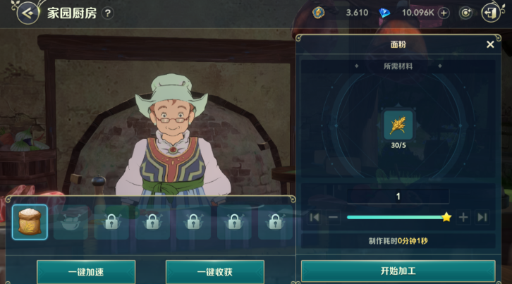Image resolution: width=512 pixels, height=284 pixels.
Task: Select the second bowl recipe slot
Action: pyautogui.click(x=71, y=222)
